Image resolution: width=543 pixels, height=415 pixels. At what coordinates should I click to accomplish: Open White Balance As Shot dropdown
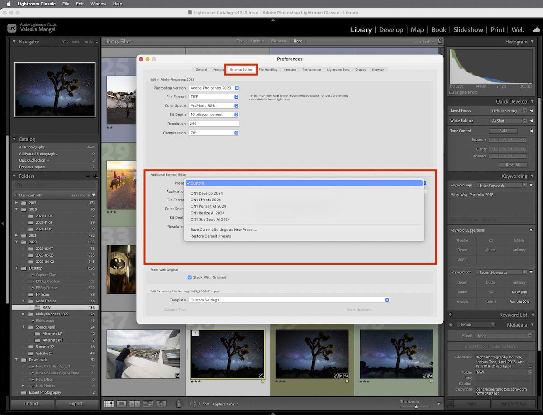click(x=508, y=121)
